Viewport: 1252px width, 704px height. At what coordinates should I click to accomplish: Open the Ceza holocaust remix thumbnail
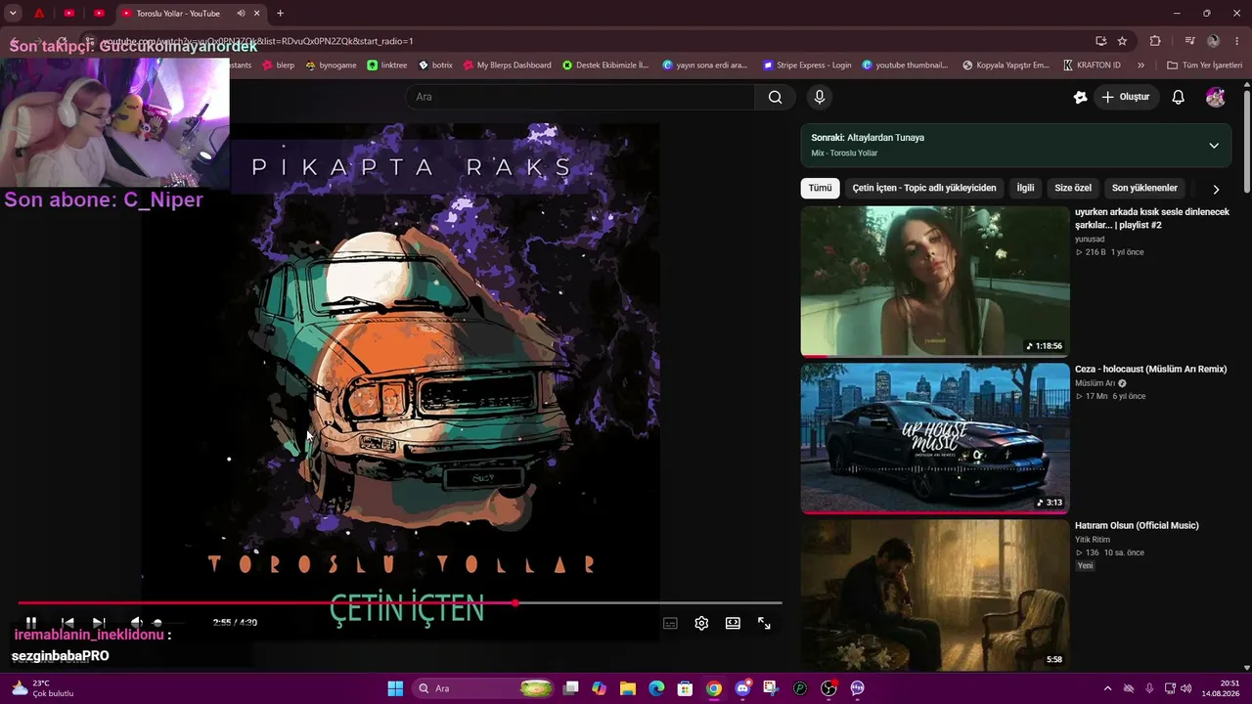935,438
